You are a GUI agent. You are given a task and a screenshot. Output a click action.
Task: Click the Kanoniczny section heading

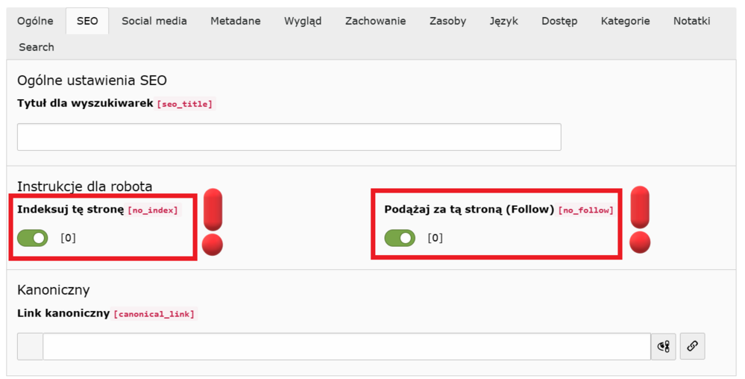(x=53, y=290)
